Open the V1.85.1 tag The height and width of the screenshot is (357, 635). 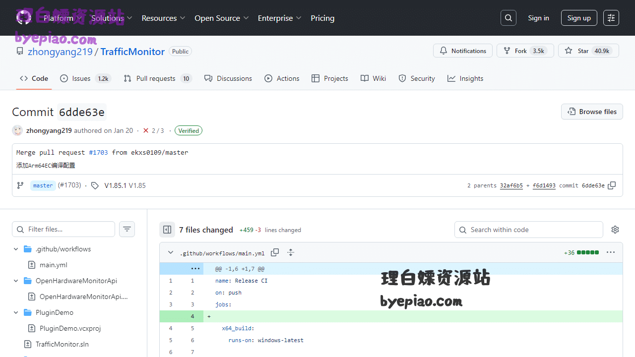coord(116,185)
